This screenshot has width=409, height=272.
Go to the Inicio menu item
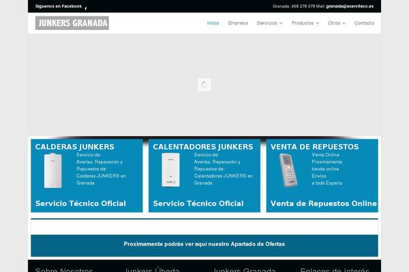click(213, 23)
